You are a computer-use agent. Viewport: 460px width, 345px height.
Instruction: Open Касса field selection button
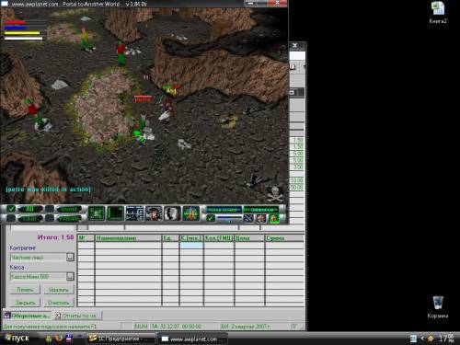70,276
